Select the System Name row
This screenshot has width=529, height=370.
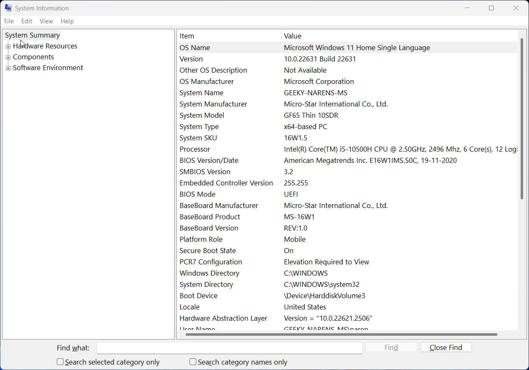click(x=348, y=93)
